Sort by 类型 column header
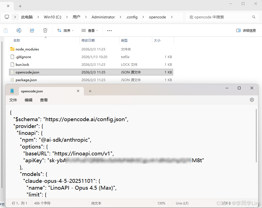Screen dimensions: 262x208 (124, 40)
